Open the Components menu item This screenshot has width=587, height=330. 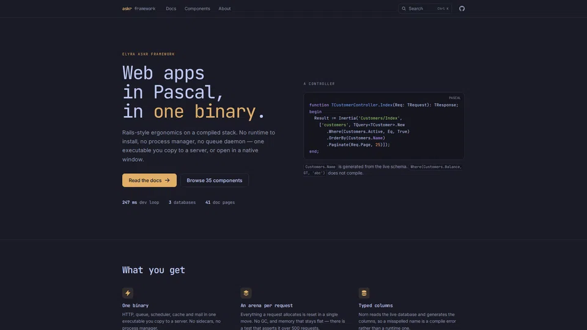[197, 9]
